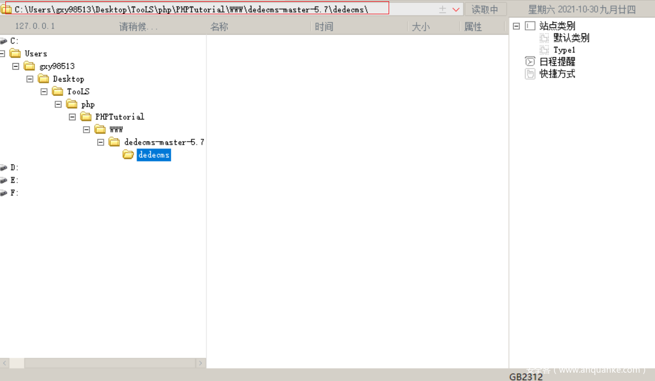
Task: Select the Desktop folder in tree
Action: [x=68, y=79]
